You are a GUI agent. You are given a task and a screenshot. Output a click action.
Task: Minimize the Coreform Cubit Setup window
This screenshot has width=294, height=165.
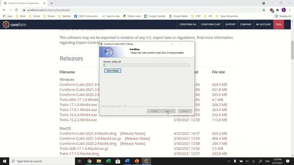pos(172,44)
